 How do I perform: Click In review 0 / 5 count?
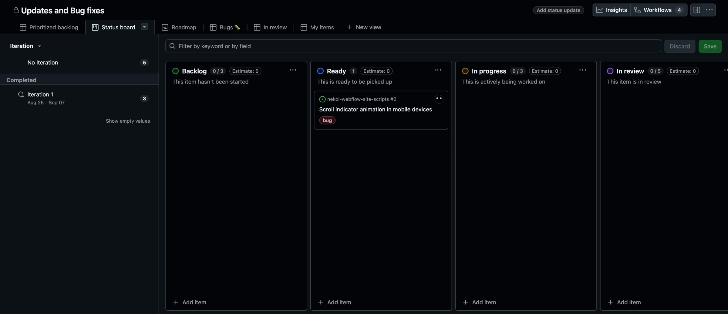pyautogui.click(x=655, y=71)
